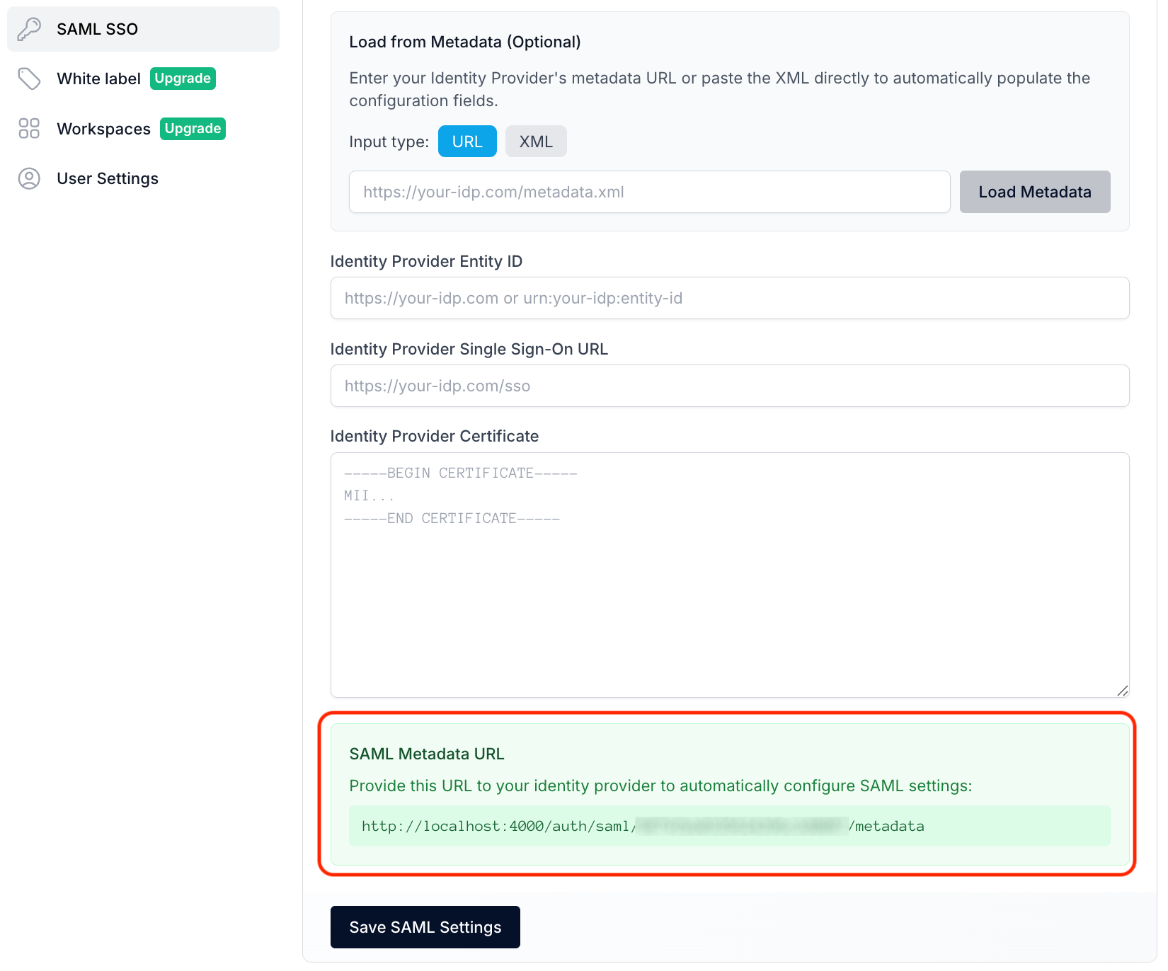Image resolution: width=1168 pixels, height=971 pixels.
Task: Click the Identity Provider Single Sign-On URL field
Action: (x=729, y=386)
